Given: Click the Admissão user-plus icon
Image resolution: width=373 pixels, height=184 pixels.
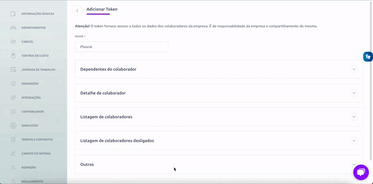Looking at the screenshot, I should (13, 167).
